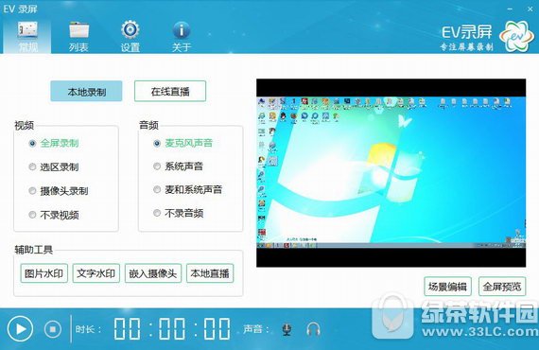The height and width of the screenshot is (350, 539).
Task: Stop recording with the stop button
Action: (53, 329)
